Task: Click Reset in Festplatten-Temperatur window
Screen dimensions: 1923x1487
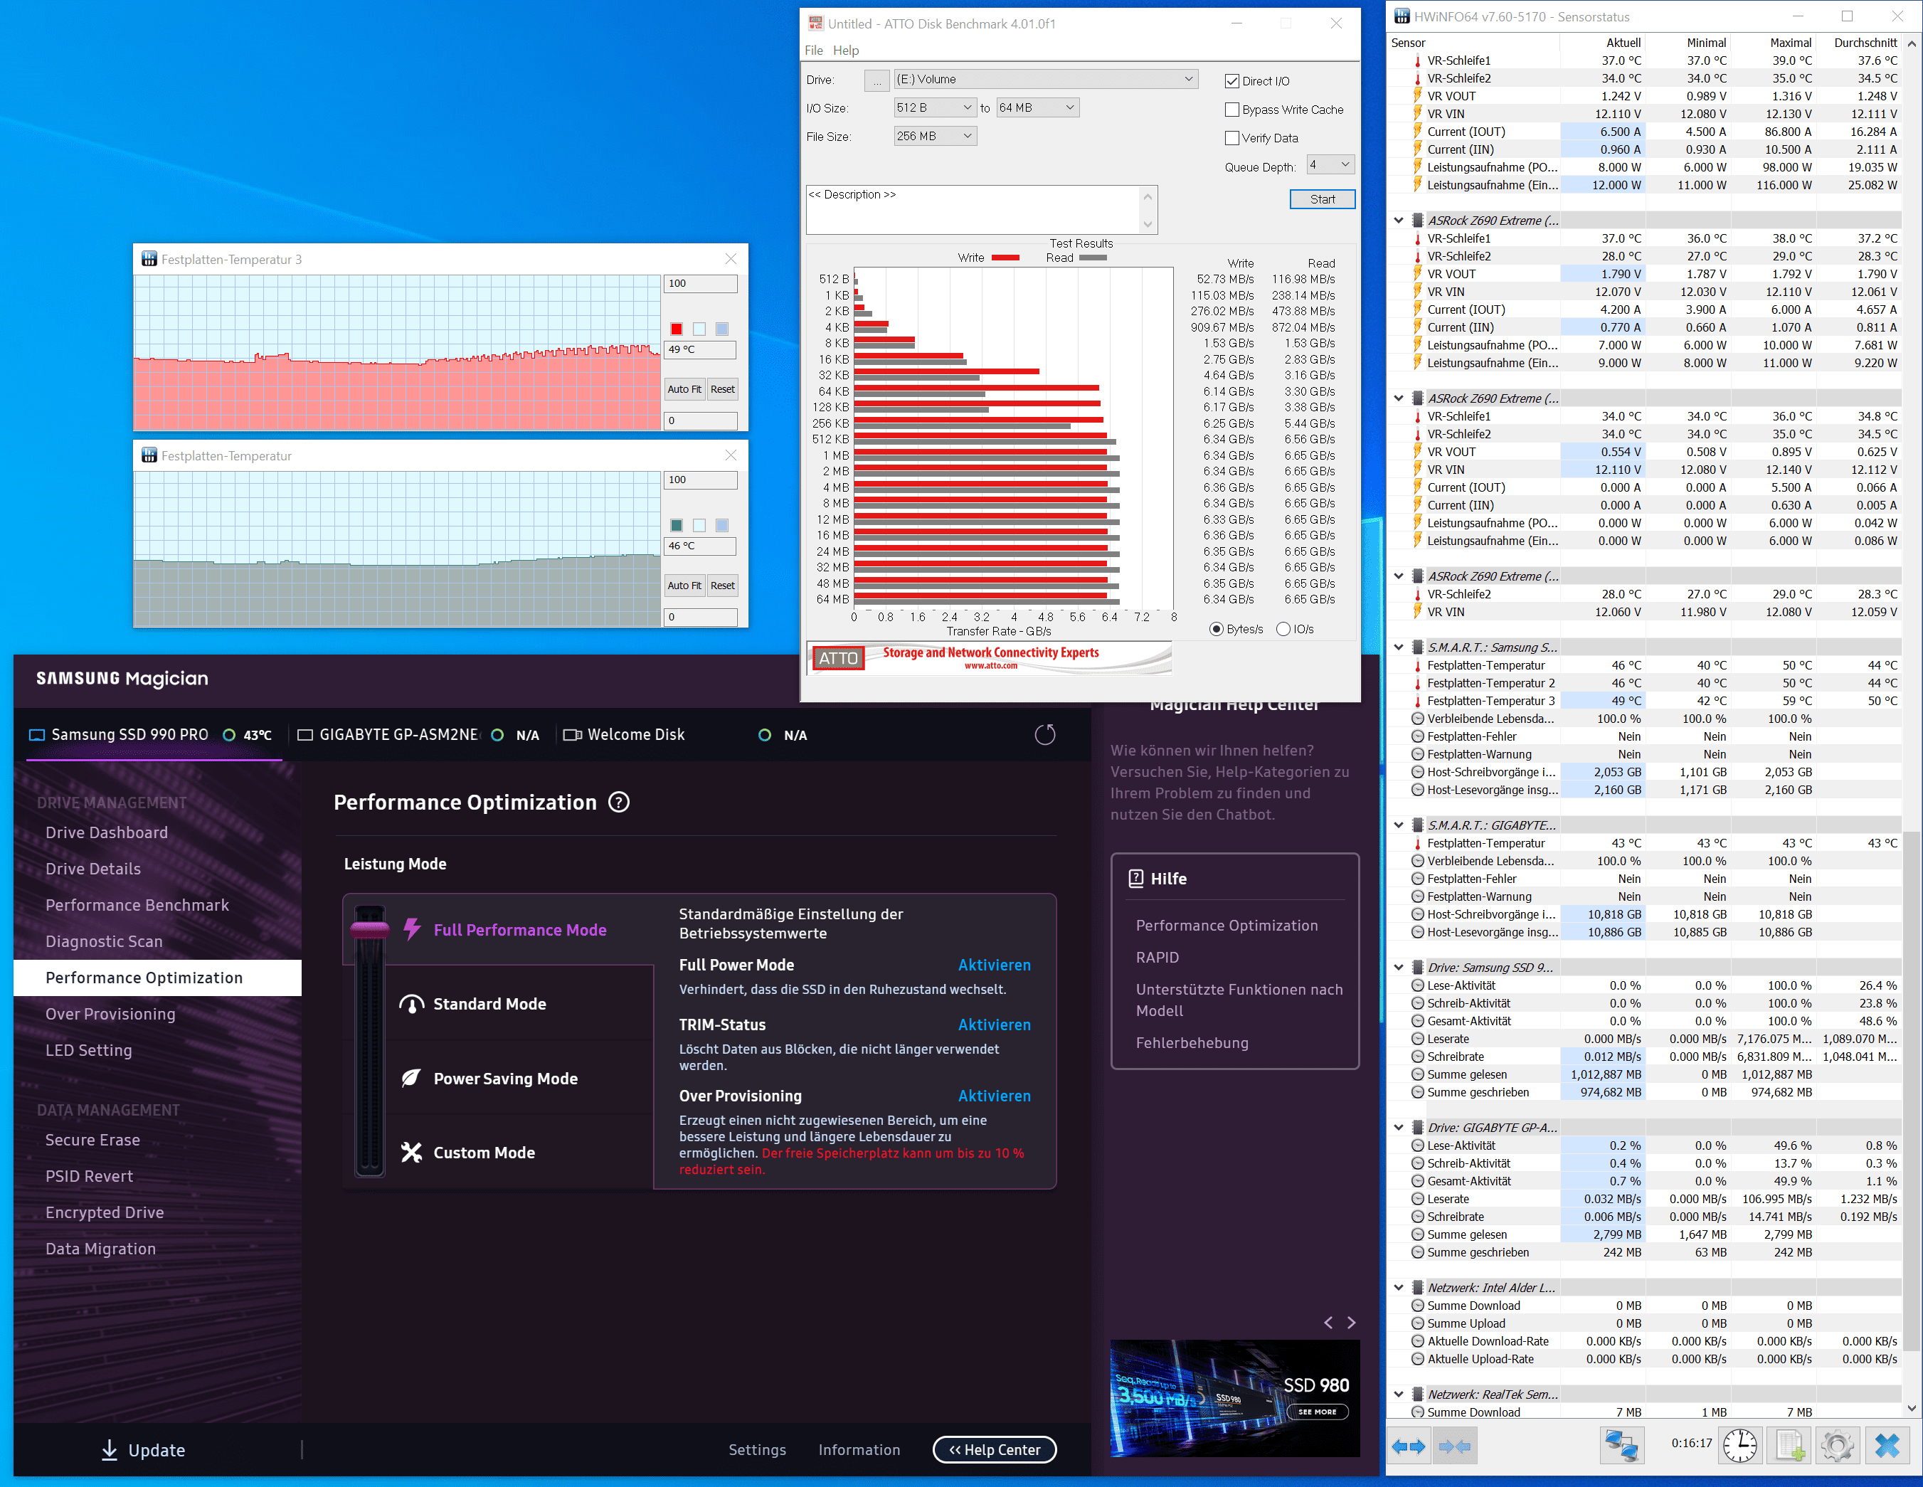Action: point(722,586)
